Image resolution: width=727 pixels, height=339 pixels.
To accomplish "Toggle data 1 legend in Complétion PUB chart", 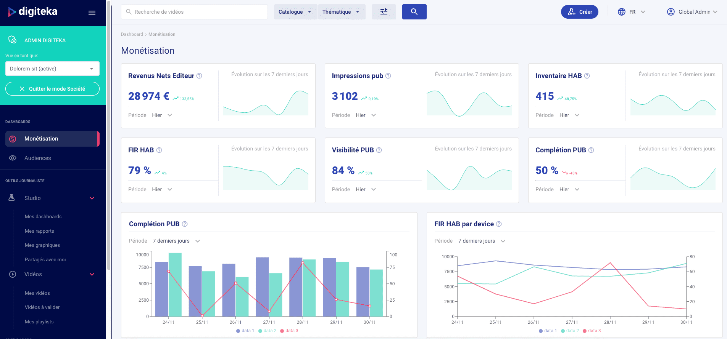I will click(245, 331).
